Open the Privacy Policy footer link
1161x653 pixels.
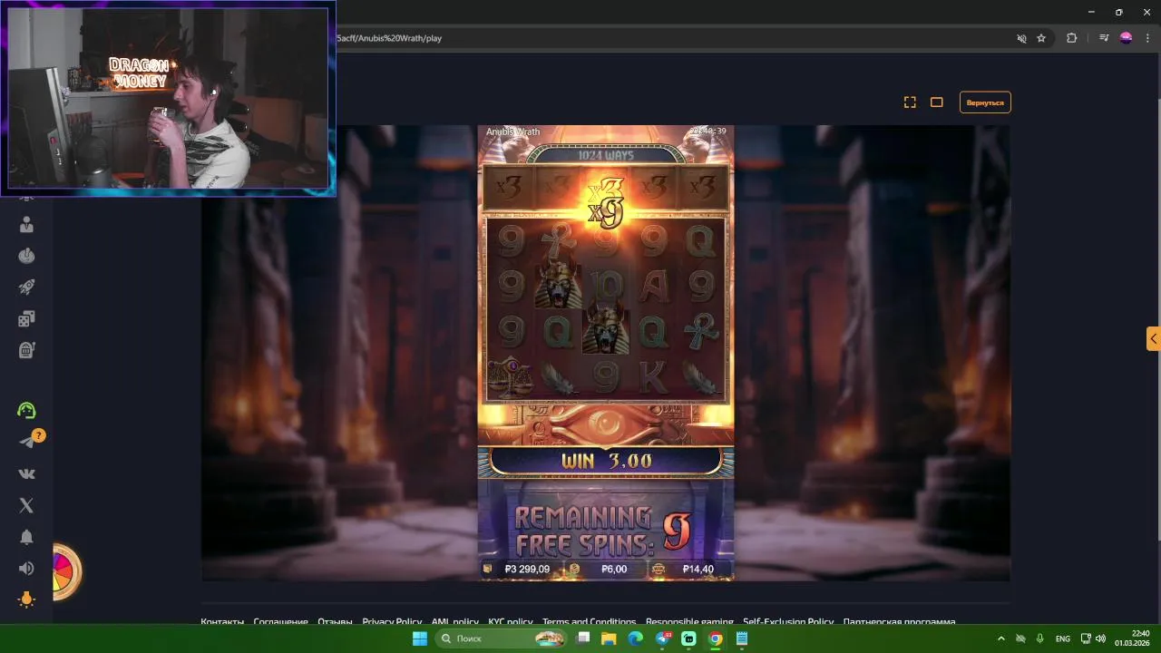(x=392, y=622)
